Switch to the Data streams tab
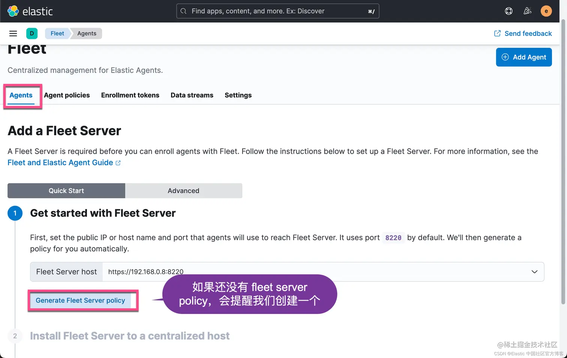The height and width of the screenshot is (358, 567). (x=192, y=95)
